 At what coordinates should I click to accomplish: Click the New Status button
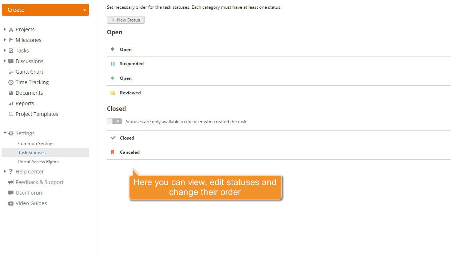coord(125,20)
